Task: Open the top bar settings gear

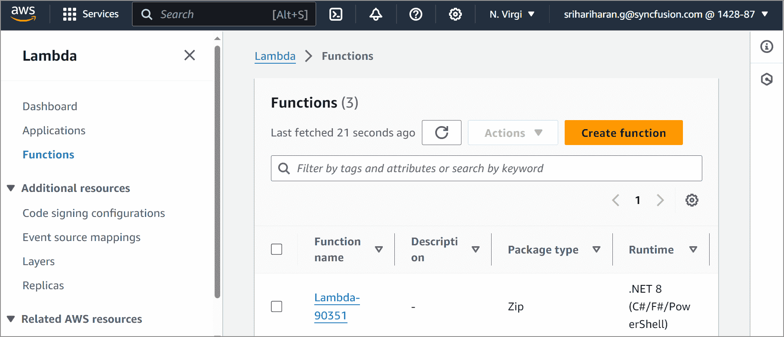Action: pyautogui.click(x=455, y=14)
